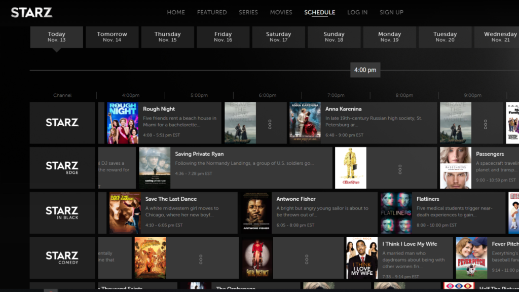Select the SCHEDULE menu item
The image size is (519, 292).
point(320,12)
